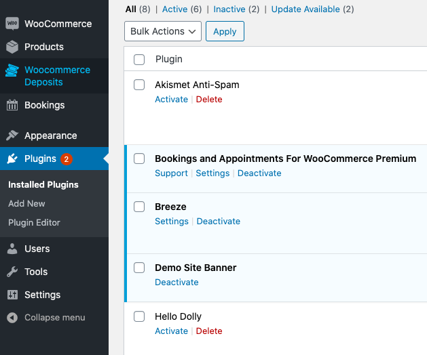Click the Collapse menu arrow icon
Image resolution: width=427 pixels, height=355 pixels.
click(12, 318)
